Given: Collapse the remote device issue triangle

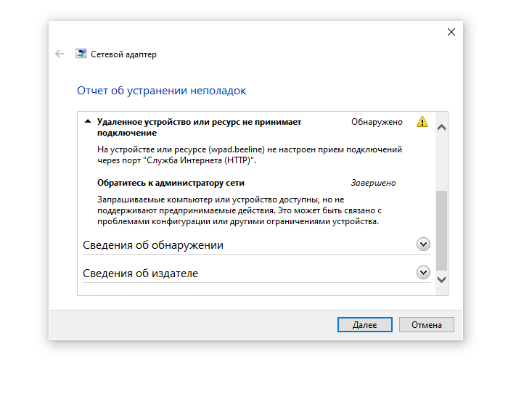Looking at the screenshot, I should (x=88, y=121).
